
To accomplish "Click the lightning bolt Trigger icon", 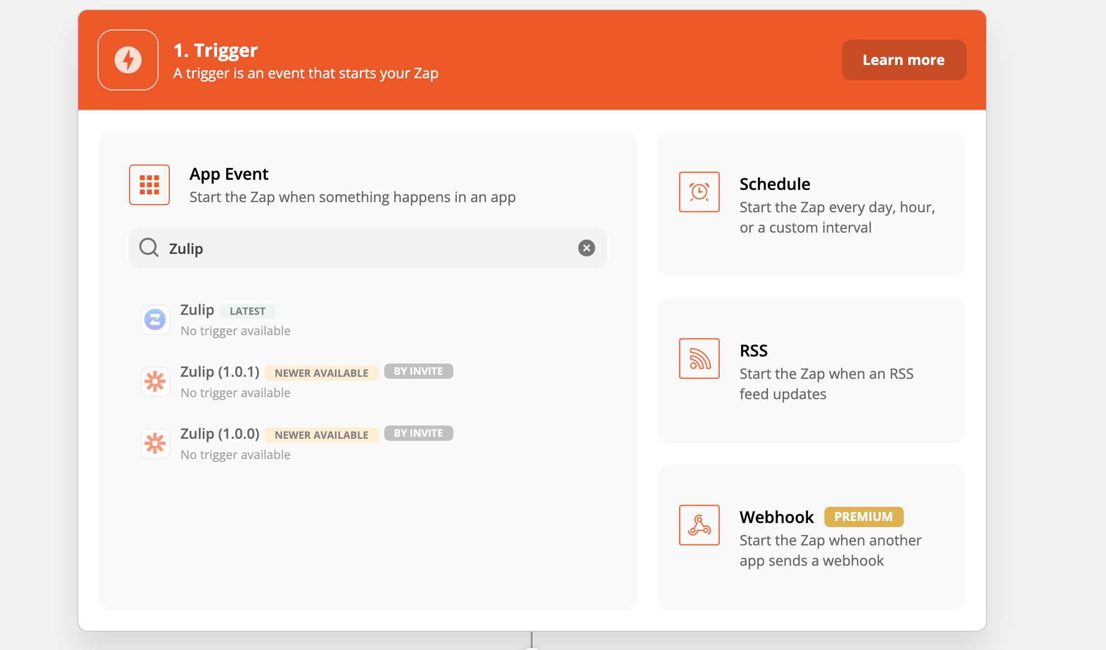I will click(x=128, y=59).
